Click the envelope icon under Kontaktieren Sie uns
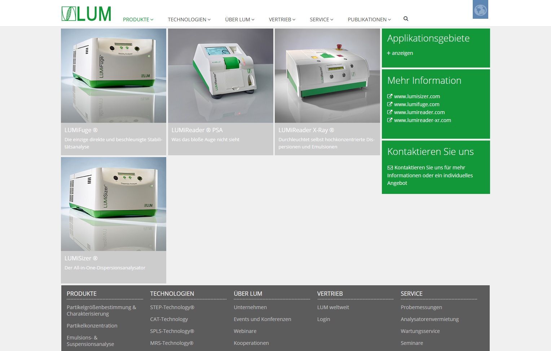The height and width of the screenshot is (351, 551). coord(390,168)
